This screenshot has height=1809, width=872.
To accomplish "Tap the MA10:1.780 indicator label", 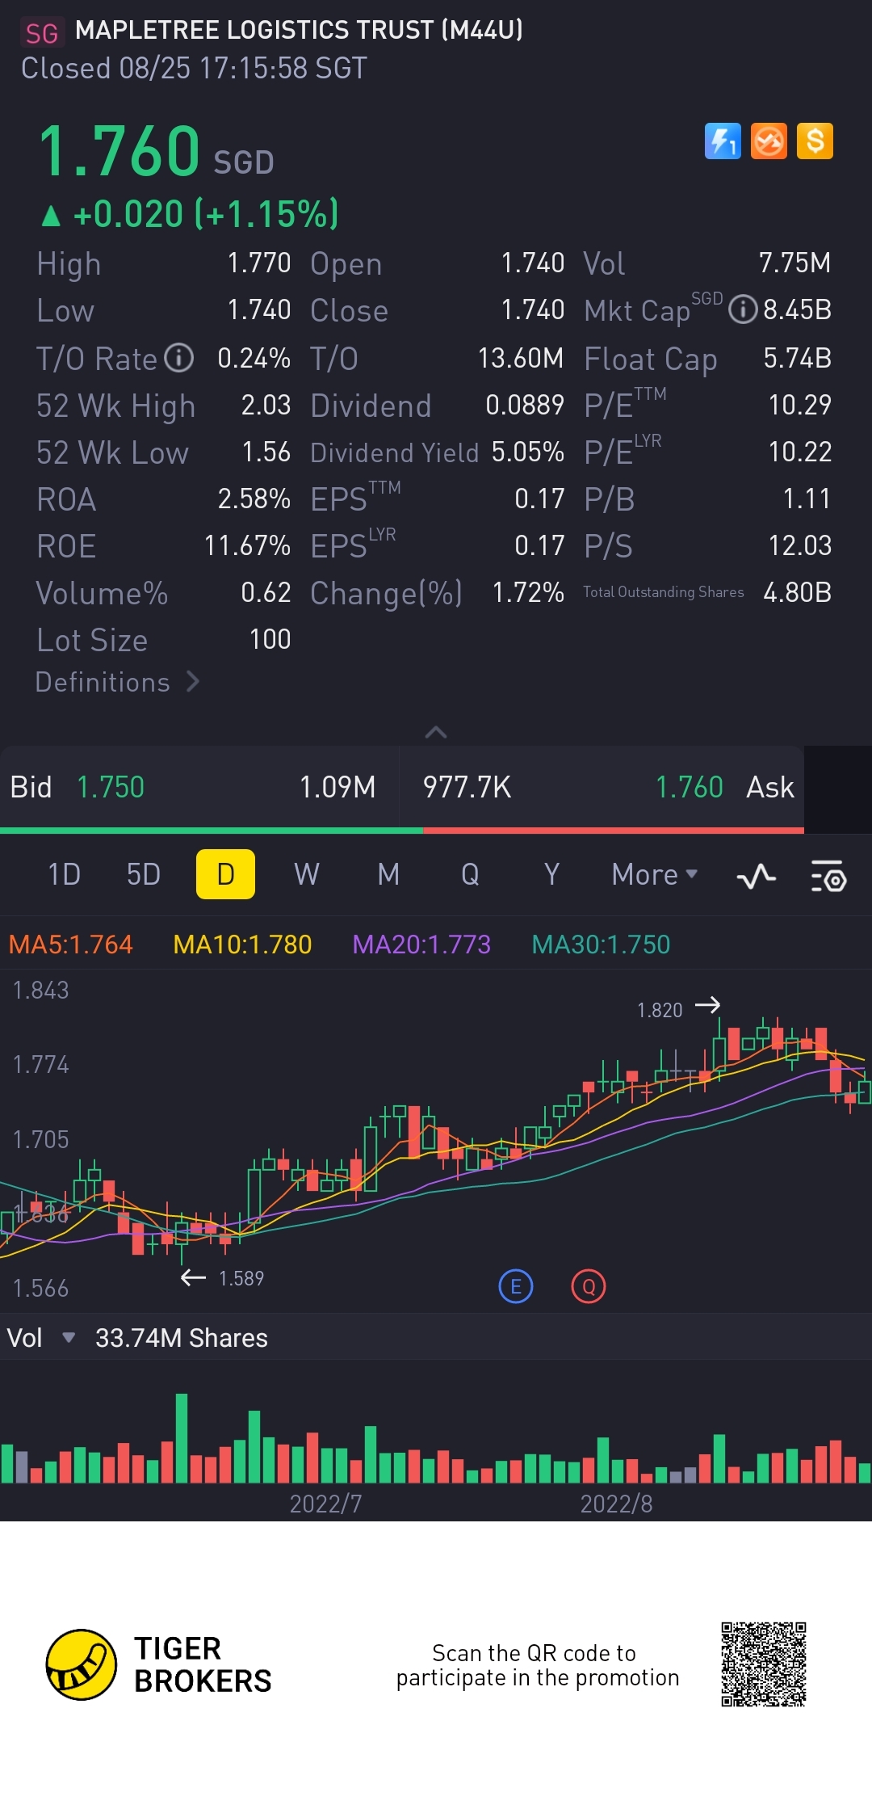I will 242,944.
